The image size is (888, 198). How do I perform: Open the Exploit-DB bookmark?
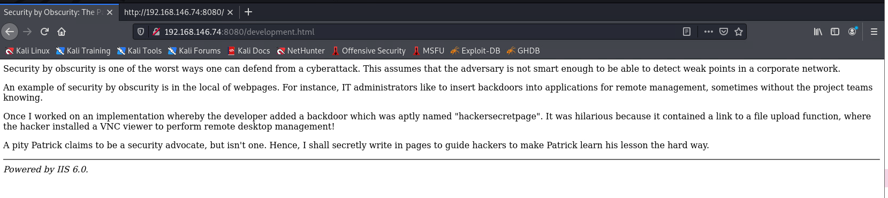(475, 51)
